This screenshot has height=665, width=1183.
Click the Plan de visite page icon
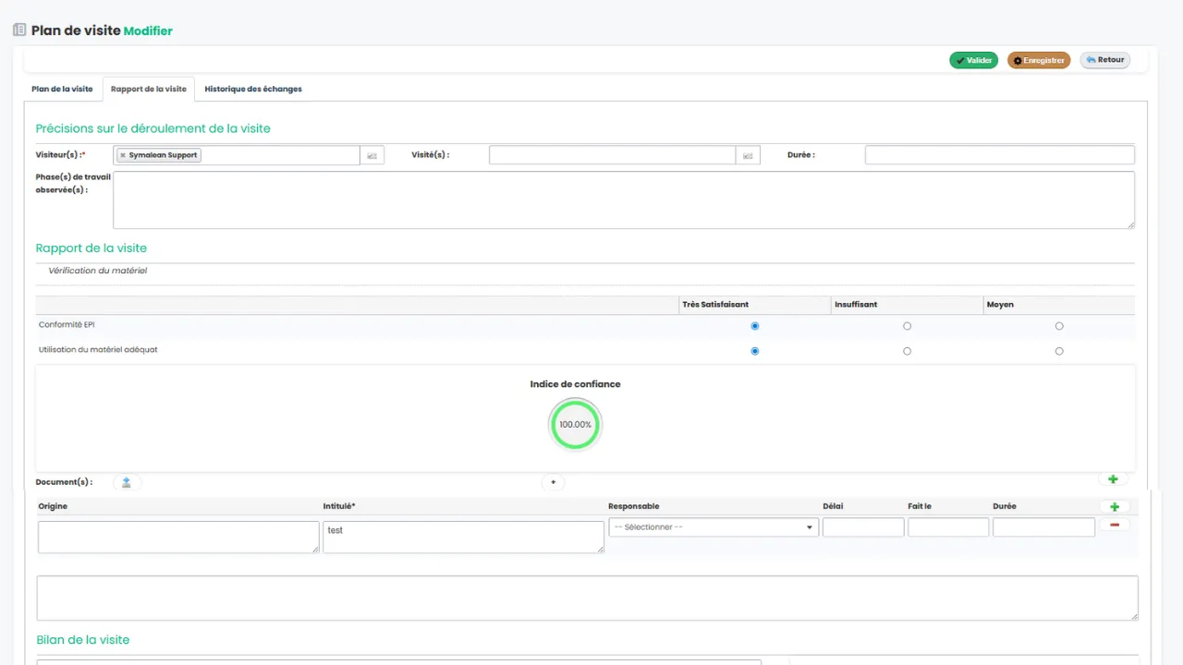[x=19, y=30]
